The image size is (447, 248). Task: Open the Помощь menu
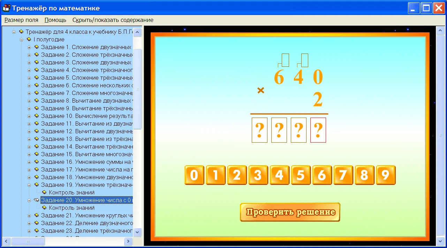click(55, 20)
